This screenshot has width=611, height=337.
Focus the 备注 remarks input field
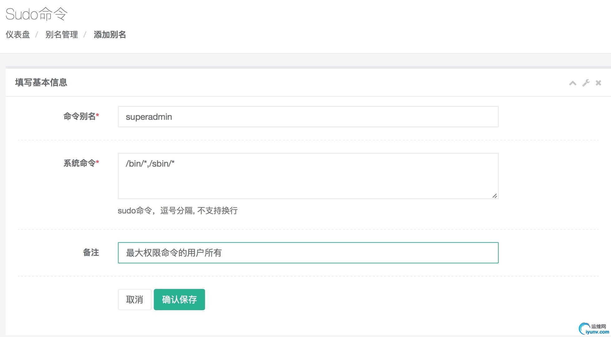coord(308,253)
